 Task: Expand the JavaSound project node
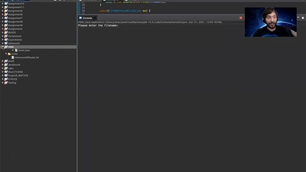[3, 64]
